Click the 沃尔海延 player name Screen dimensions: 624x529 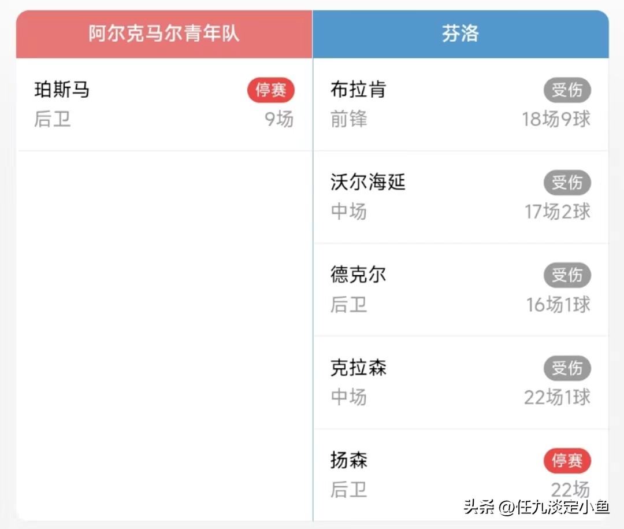tap(367, 183)
